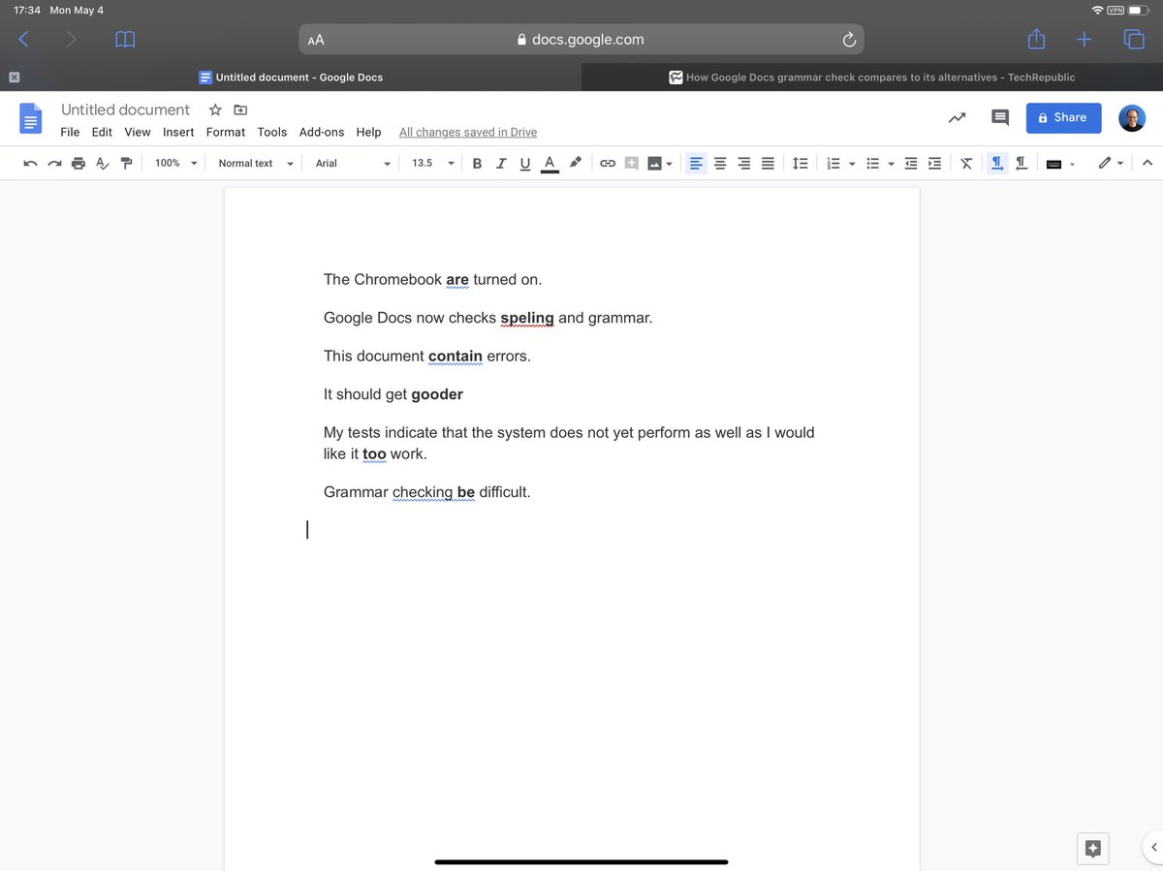This screenshot has width=1163, height=871.
Task: Print the document via the toolbar icon
Action: (79, 163)
